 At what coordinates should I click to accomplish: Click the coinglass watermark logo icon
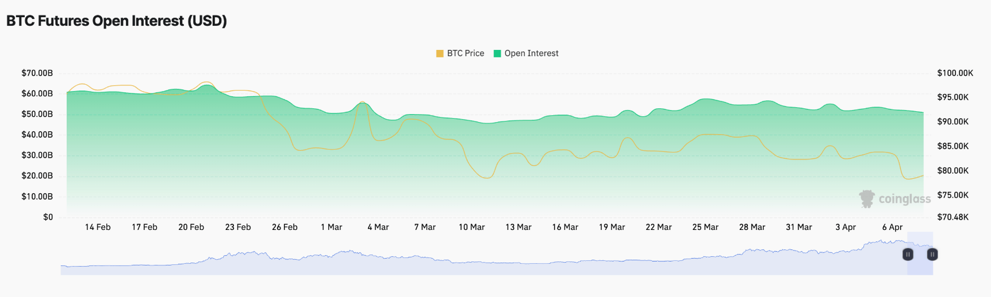pyautogui.click(x=867, y=199)
